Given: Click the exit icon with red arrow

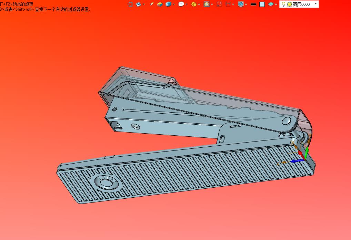Looking at the screenshot, I should point(130,4).
